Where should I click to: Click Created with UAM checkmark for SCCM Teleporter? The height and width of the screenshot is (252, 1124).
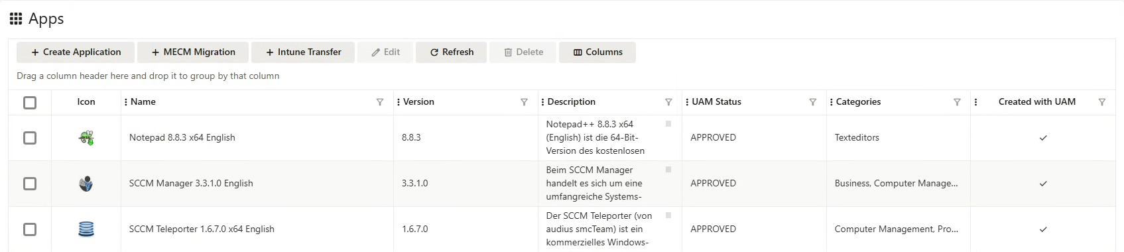(1043, 229)
